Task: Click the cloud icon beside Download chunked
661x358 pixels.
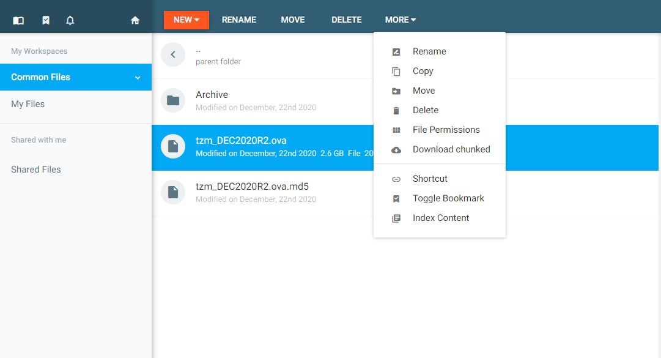Action: coord(396,149)
